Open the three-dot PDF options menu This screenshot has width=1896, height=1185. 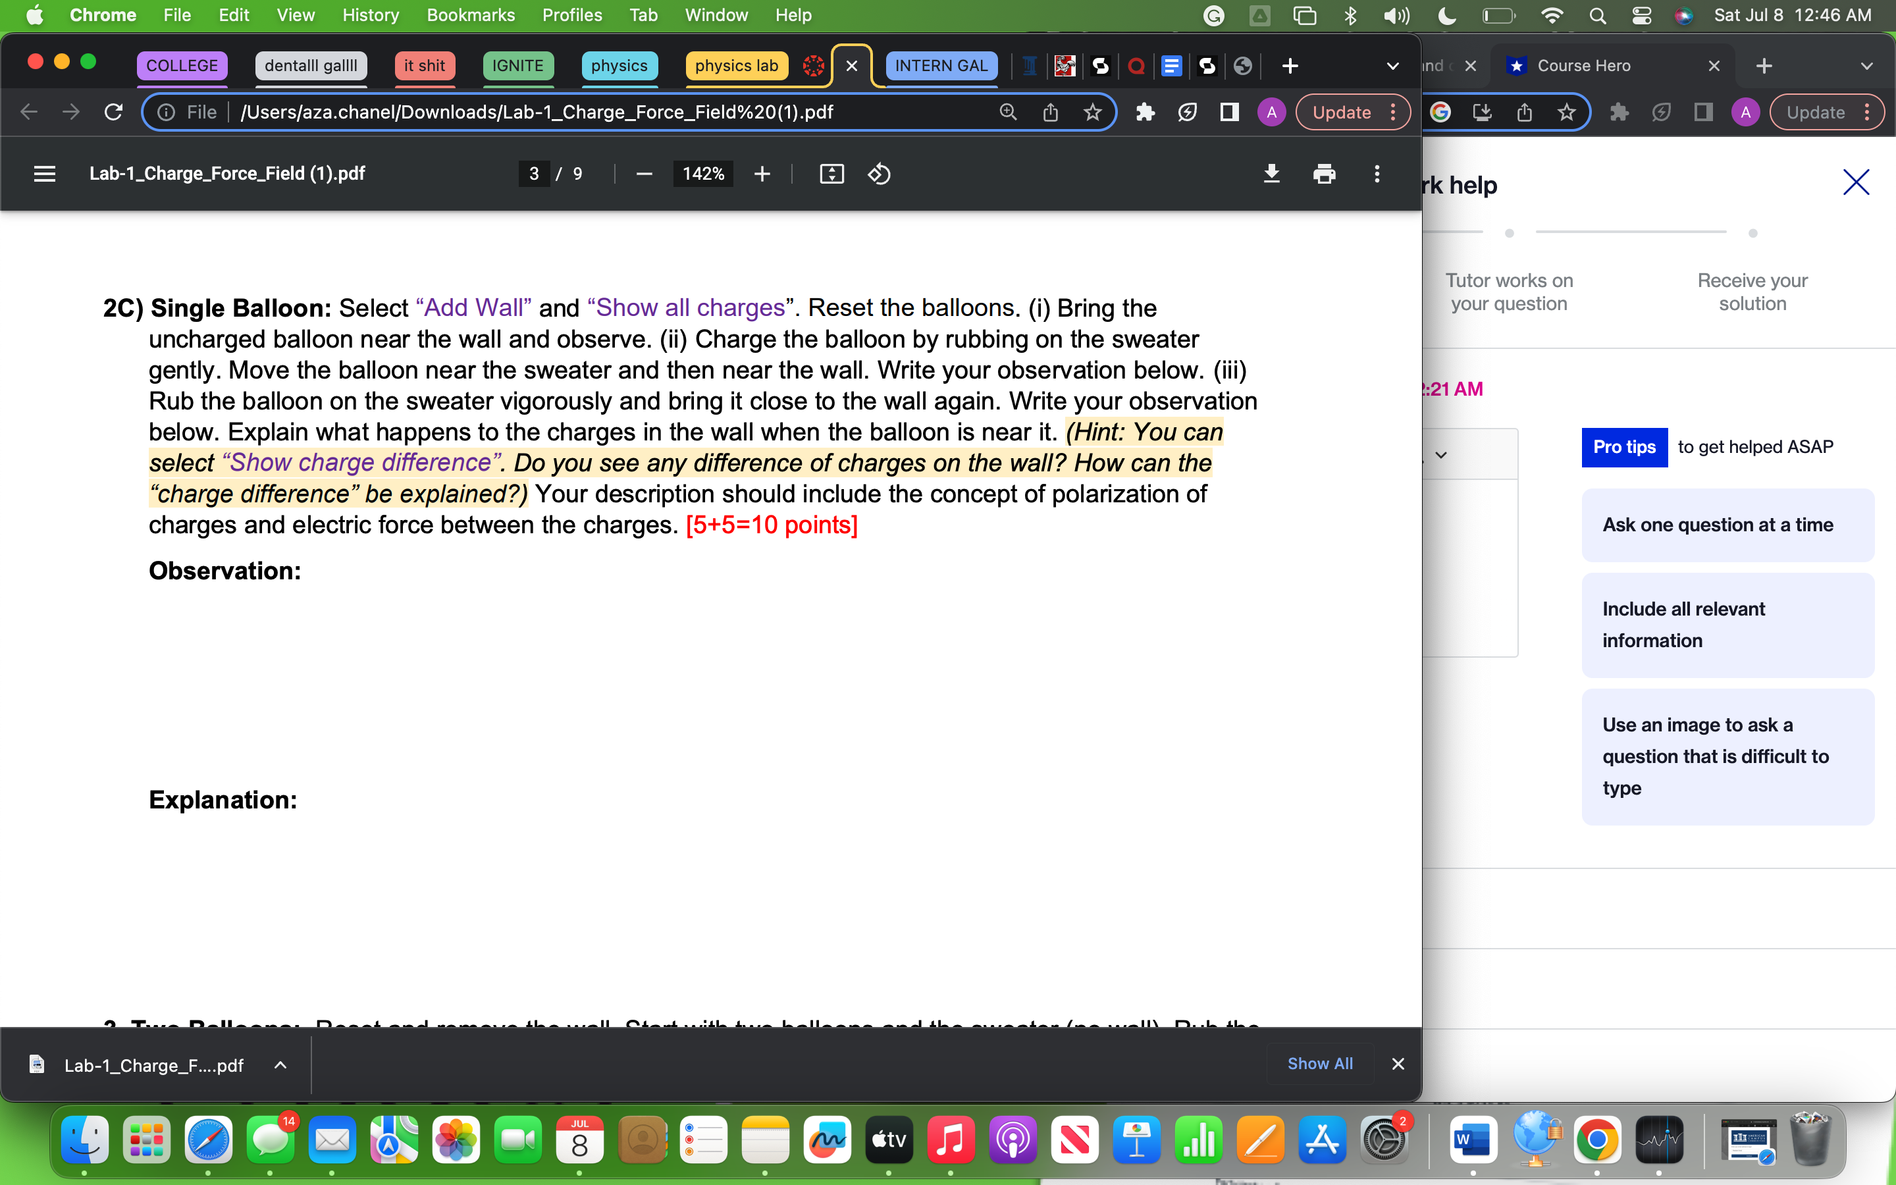point(1377,173)
